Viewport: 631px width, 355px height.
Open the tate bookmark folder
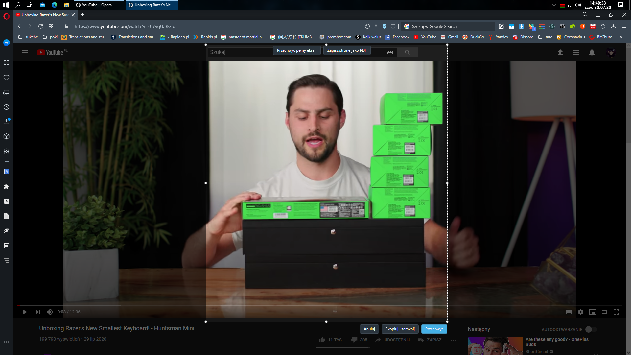click(546, 37)
